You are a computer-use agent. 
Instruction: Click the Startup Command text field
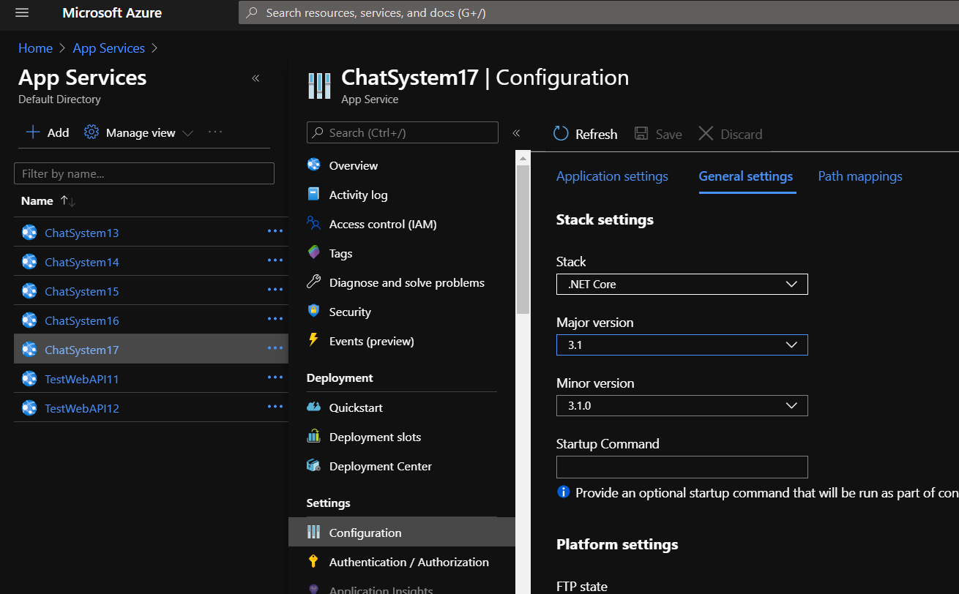[x=682, y=467]
